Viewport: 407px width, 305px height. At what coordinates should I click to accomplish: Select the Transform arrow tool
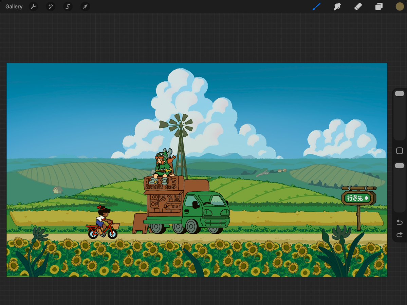(x=85, y=6)
